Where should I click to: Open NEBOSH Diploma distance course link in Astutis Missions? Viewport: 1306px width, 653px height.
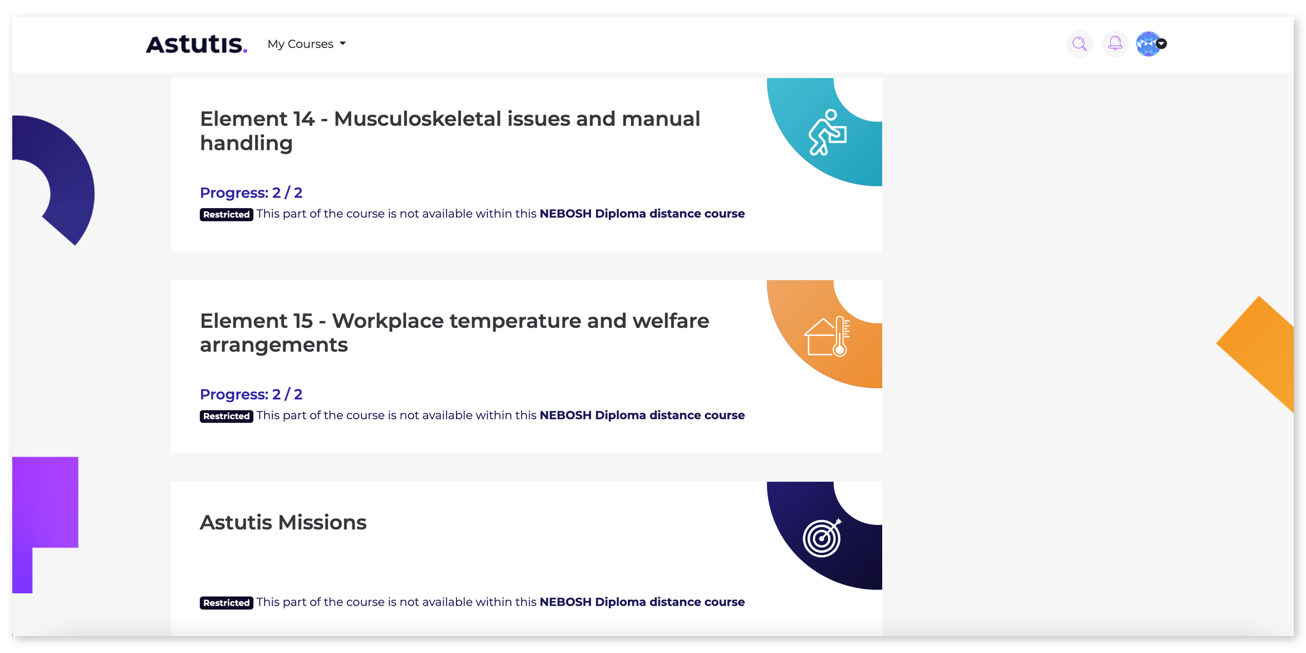642,602
